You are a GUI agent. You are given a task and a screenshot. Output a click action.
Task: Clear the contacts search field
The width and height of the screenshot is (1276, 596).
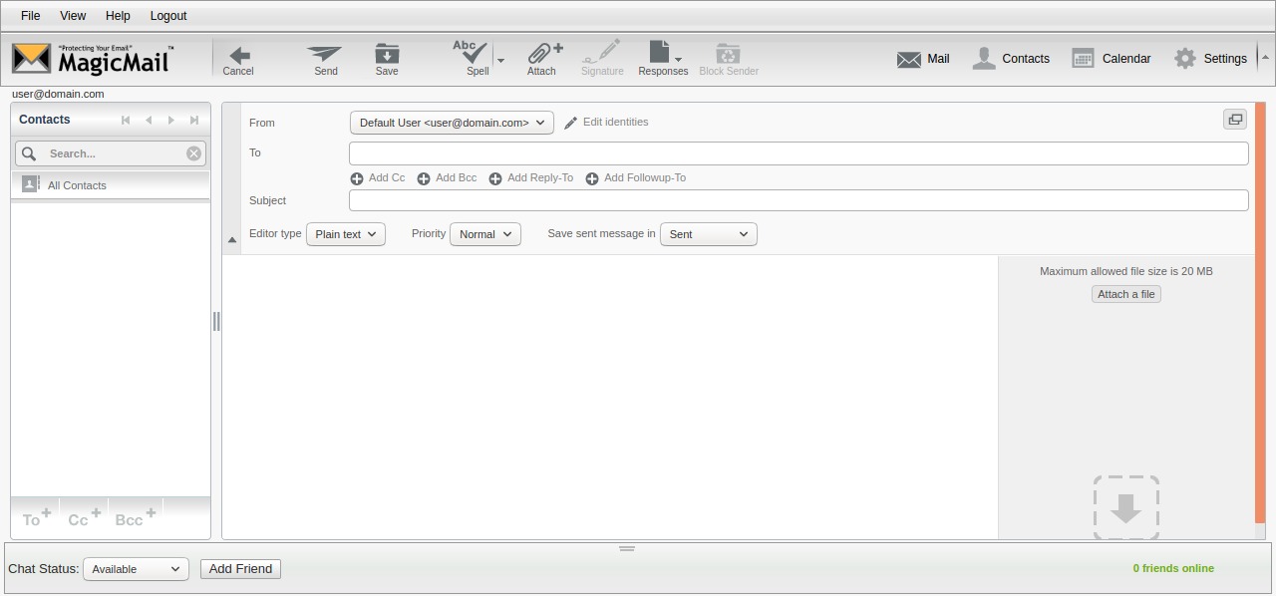[x=193, y=153]
